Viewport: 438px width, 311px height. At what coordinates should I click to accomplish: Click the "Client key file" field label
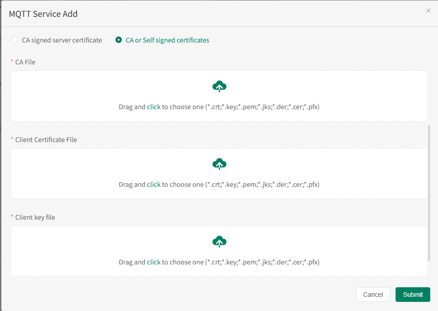tap(35, 217)
